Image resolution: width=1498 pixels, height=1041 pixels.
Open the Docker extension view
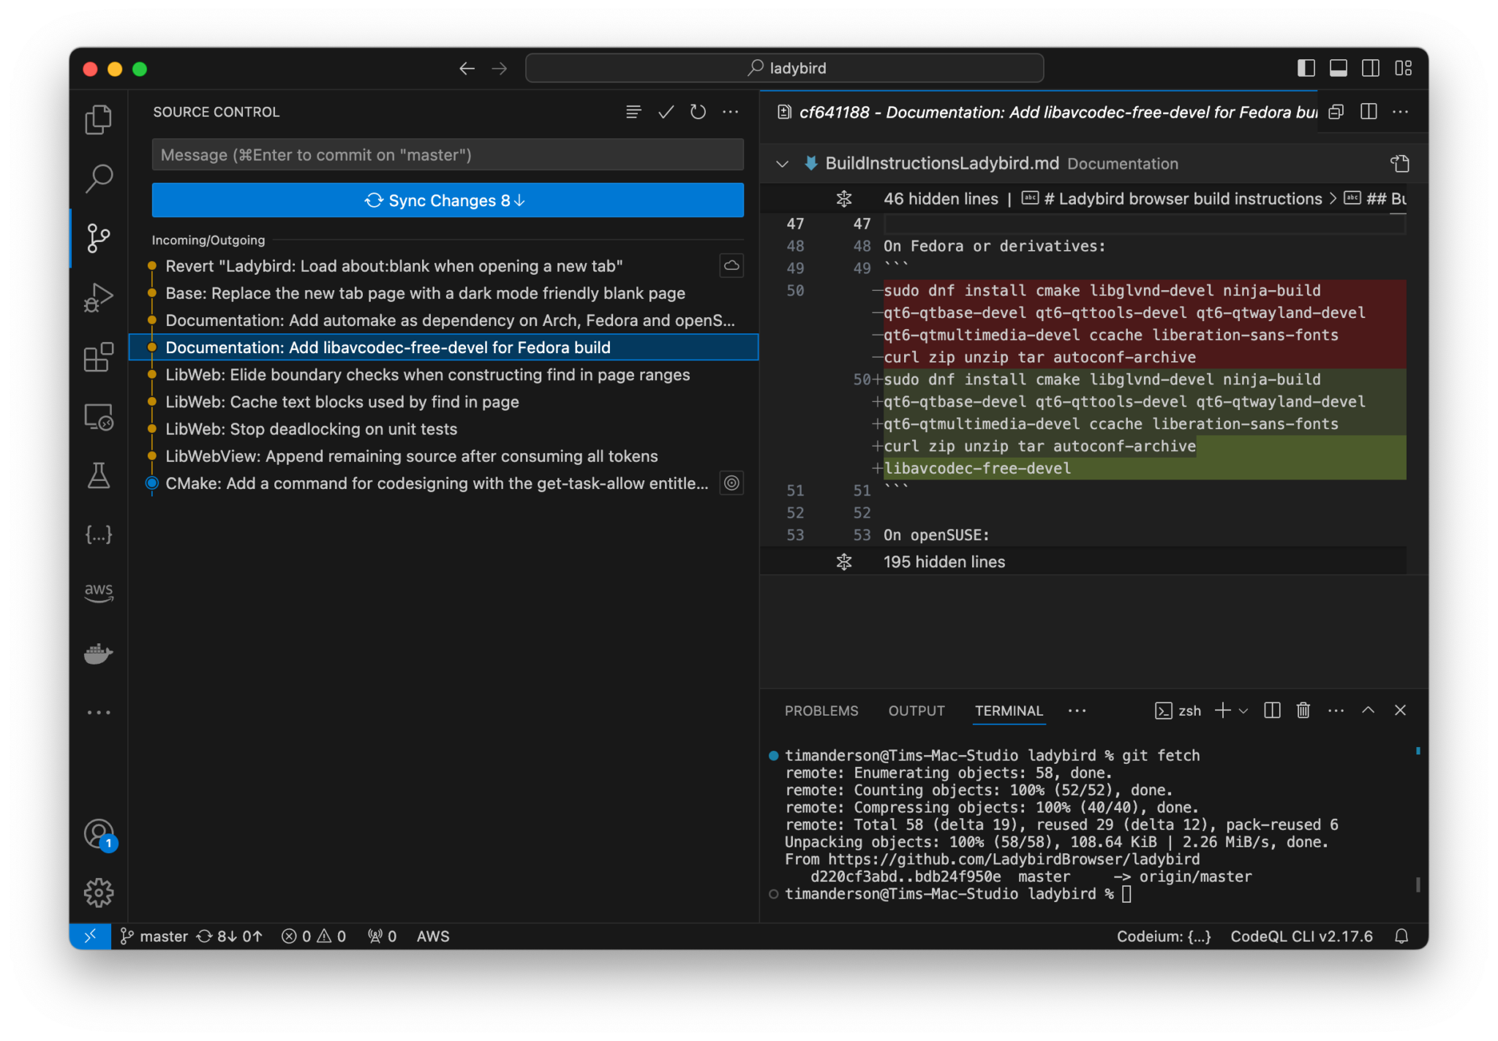point(98,653)
